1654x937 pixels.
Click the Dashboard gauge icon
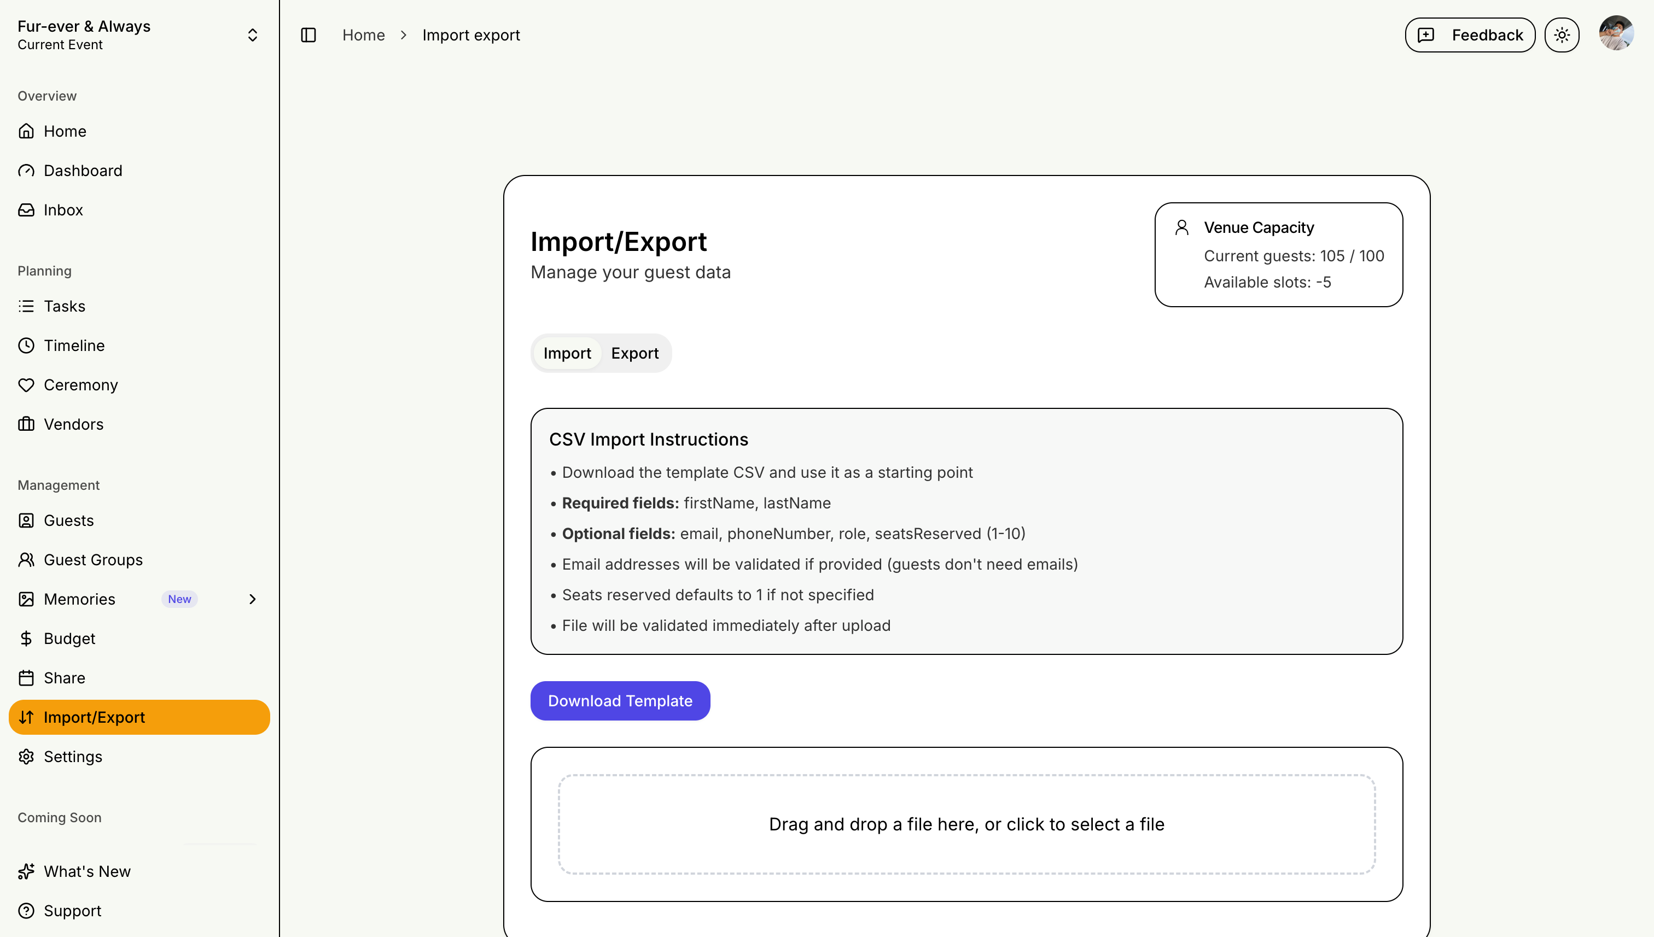pyautogui.click(x=26, y=171)
